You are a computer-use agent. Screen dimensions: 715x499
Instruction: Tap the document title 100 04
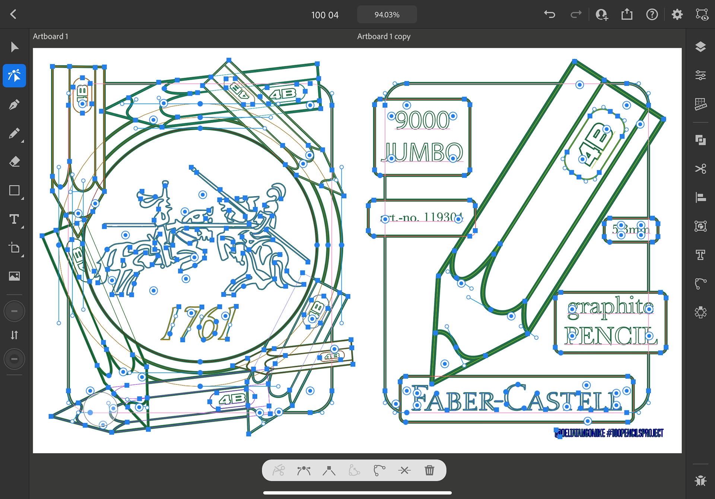pyautogui.click(x=325, y=15)
